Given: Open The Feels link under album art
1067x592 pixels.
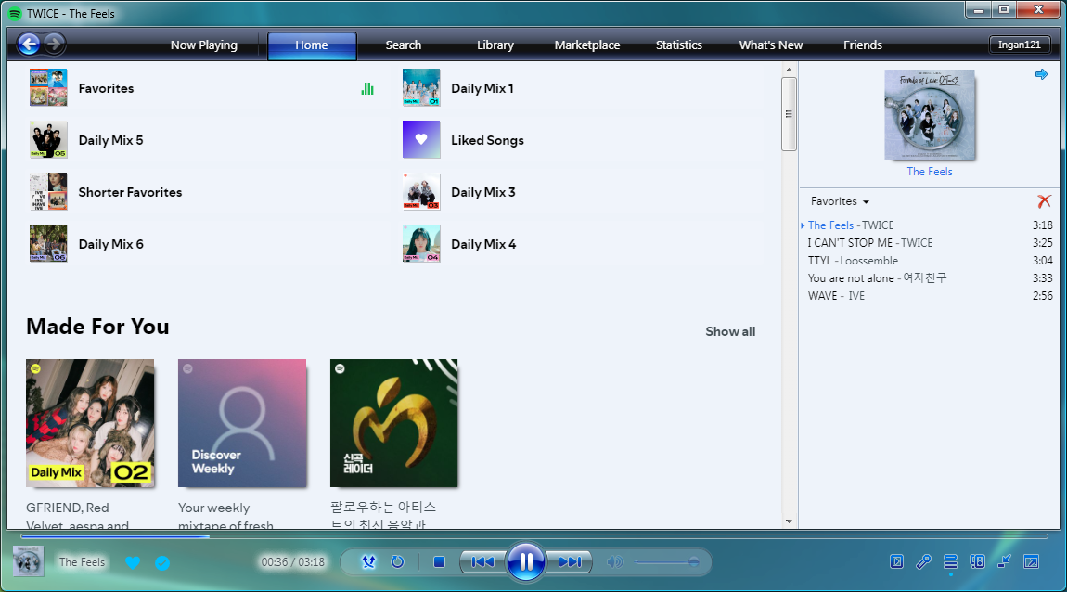Looking at the screenshot, I should pyautogui.click(x=930, y=172).
